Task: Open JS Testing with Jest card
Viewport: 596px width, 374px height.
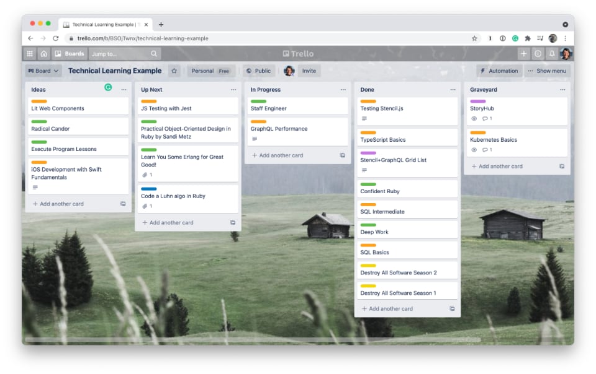Action: (x=187, y=106)
